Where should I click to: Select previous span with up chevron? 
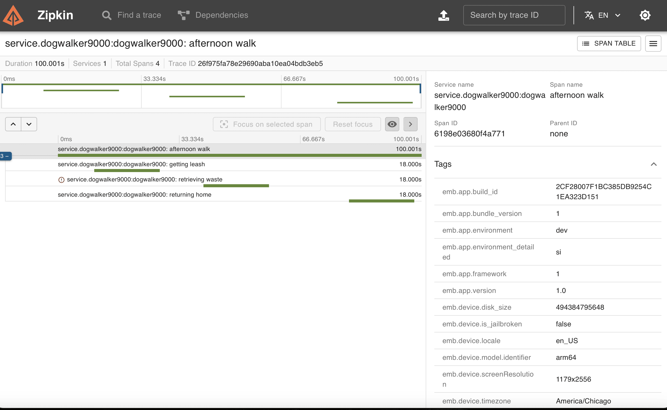[x=13, y=124]
